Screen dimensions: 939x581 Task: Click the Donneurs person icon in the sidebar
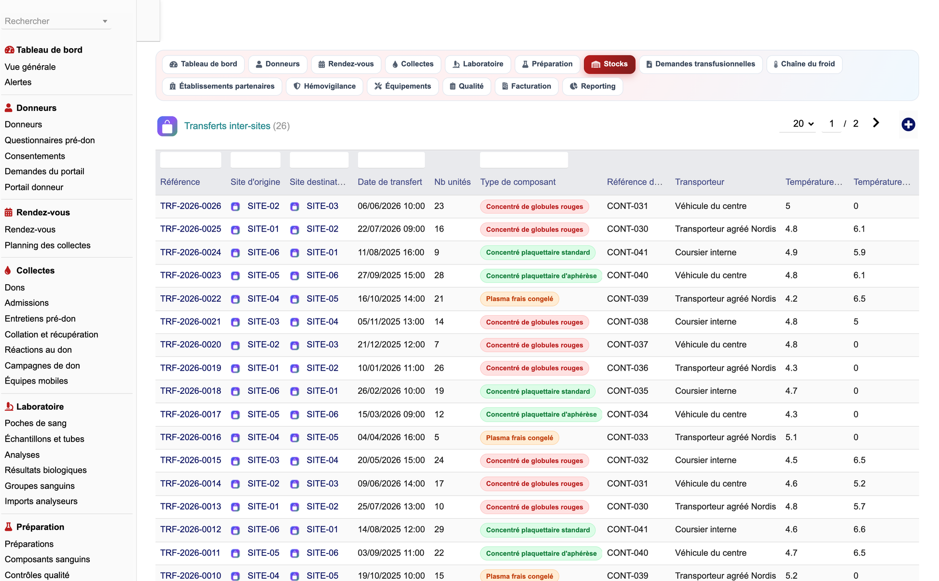[9, 108]
